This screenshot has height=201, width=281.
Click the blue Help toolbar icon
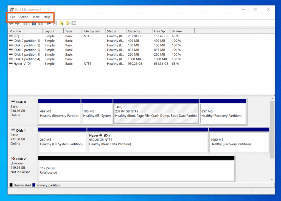pyautogui.click(x=34, y=23)
